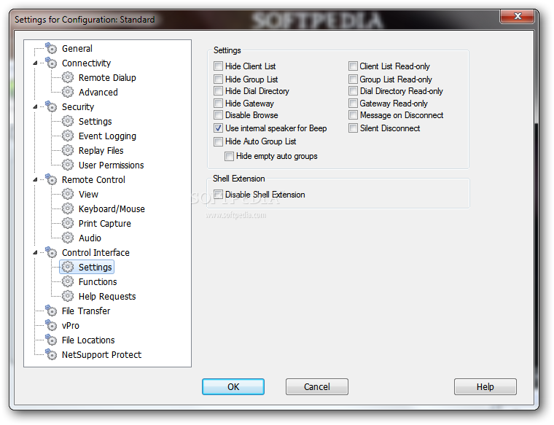This screenshot has height=425, width=554.
Task: Toggle Dial Directory Read-only
Action: pos(353,91)
